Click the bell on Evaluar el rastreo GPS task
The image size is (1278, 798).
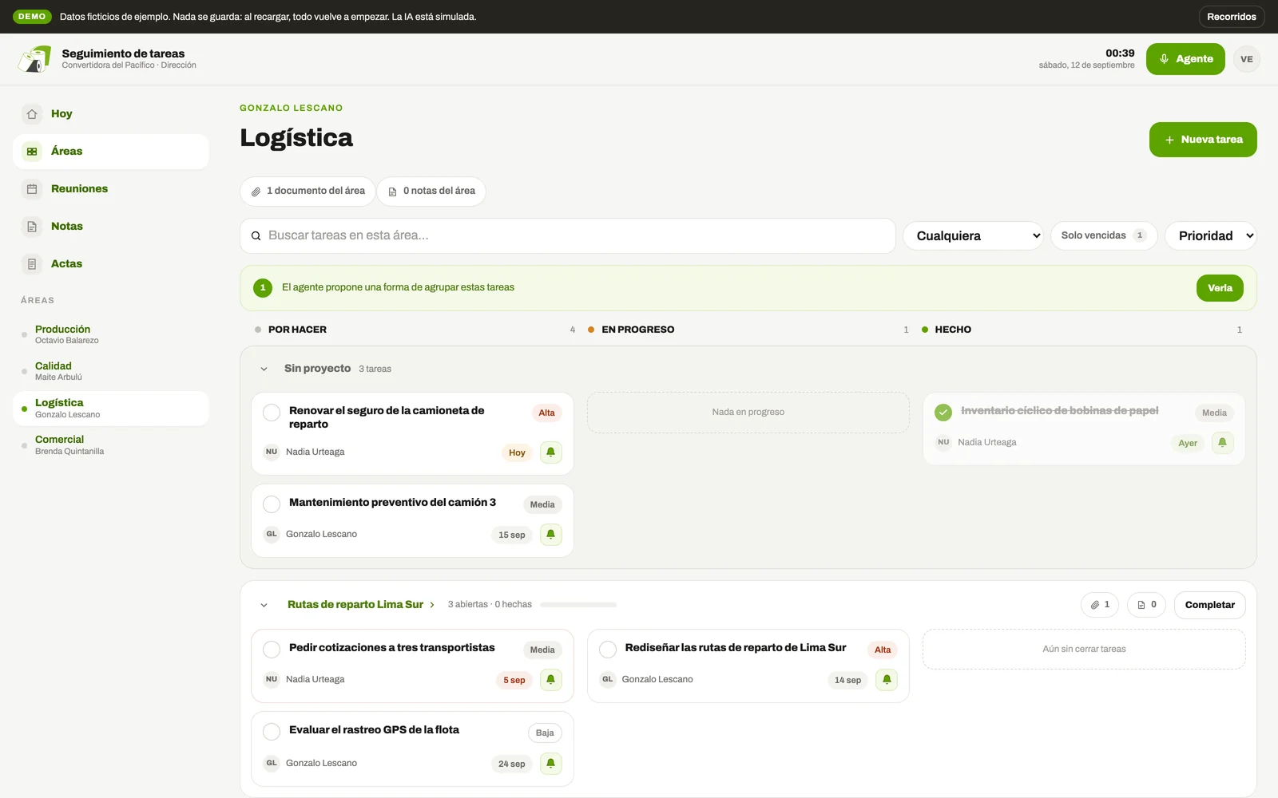tap(551, 764)
